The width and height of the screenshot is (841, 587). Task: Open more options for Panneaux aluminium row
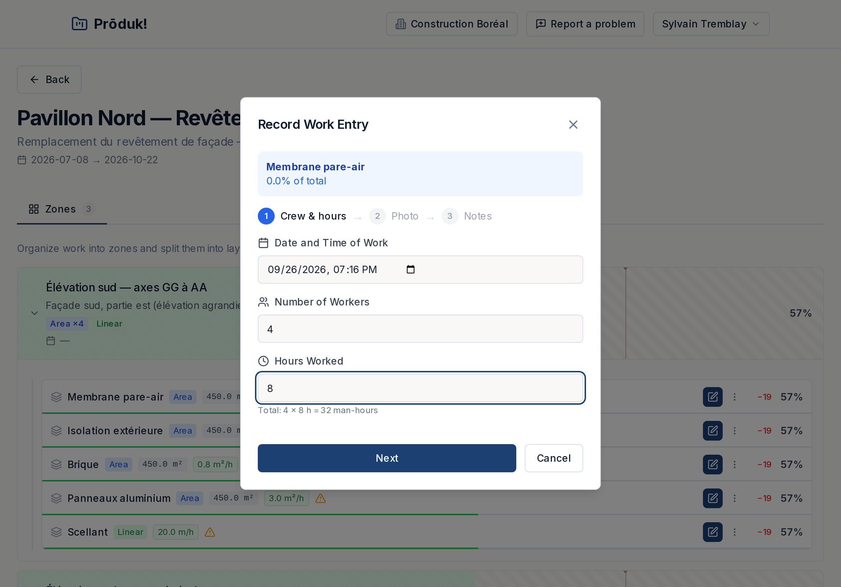(x=734, y=498)
